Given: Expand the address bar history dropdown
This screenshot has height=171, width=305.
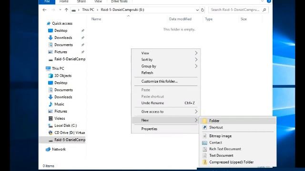Looking at the screenshot, I should pyautogui.click(x=197, y=10).
